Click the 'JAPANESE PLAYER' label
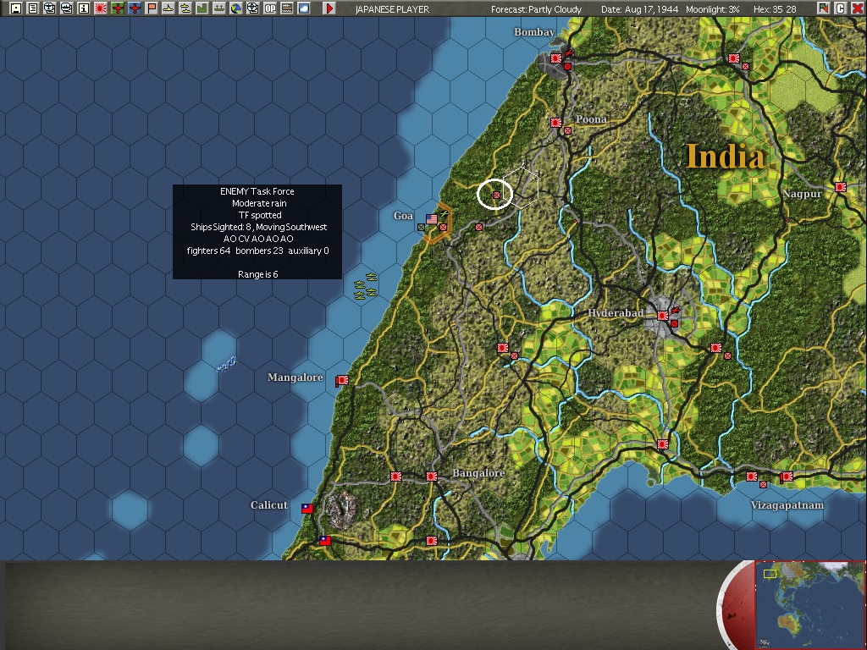The width and height of the screenshot is (867, 650). click(x=392, y=9)
